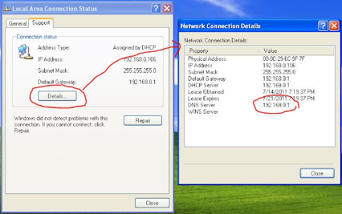Click the Repair button
Viewport: 342px width, 214px height.
pyautogui.click(x=143, y=121)
